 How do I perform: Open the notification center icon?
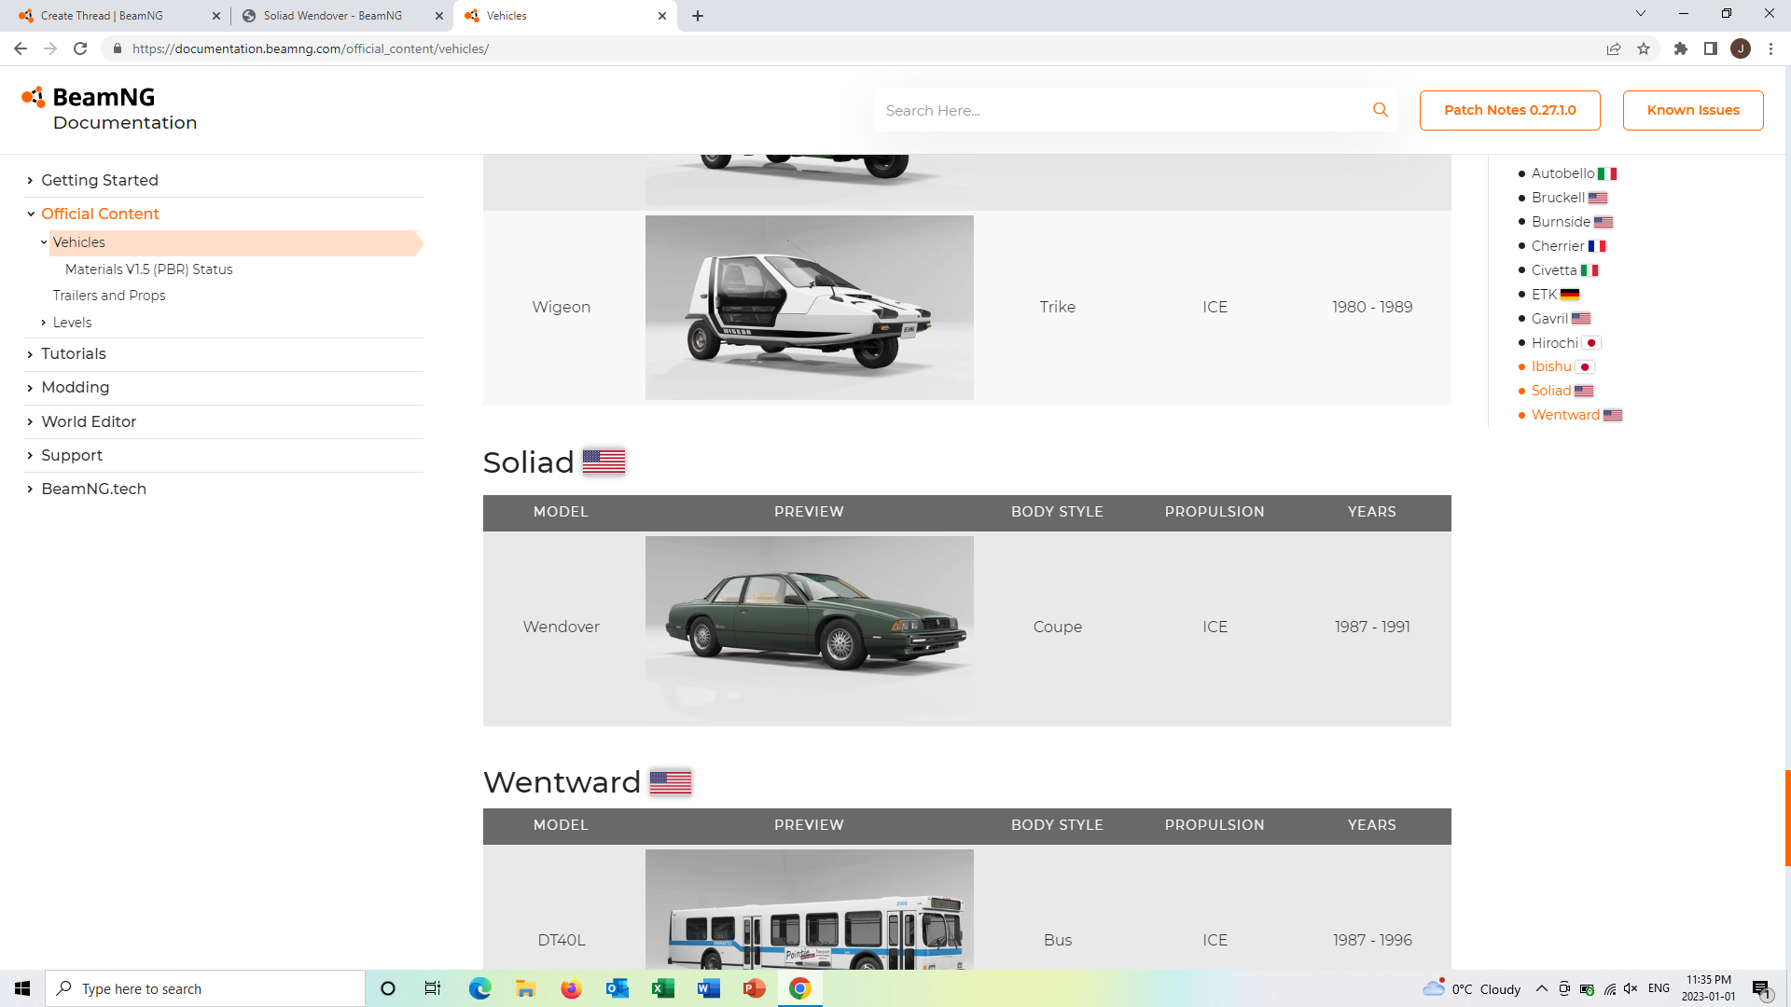coord(1761,989)
